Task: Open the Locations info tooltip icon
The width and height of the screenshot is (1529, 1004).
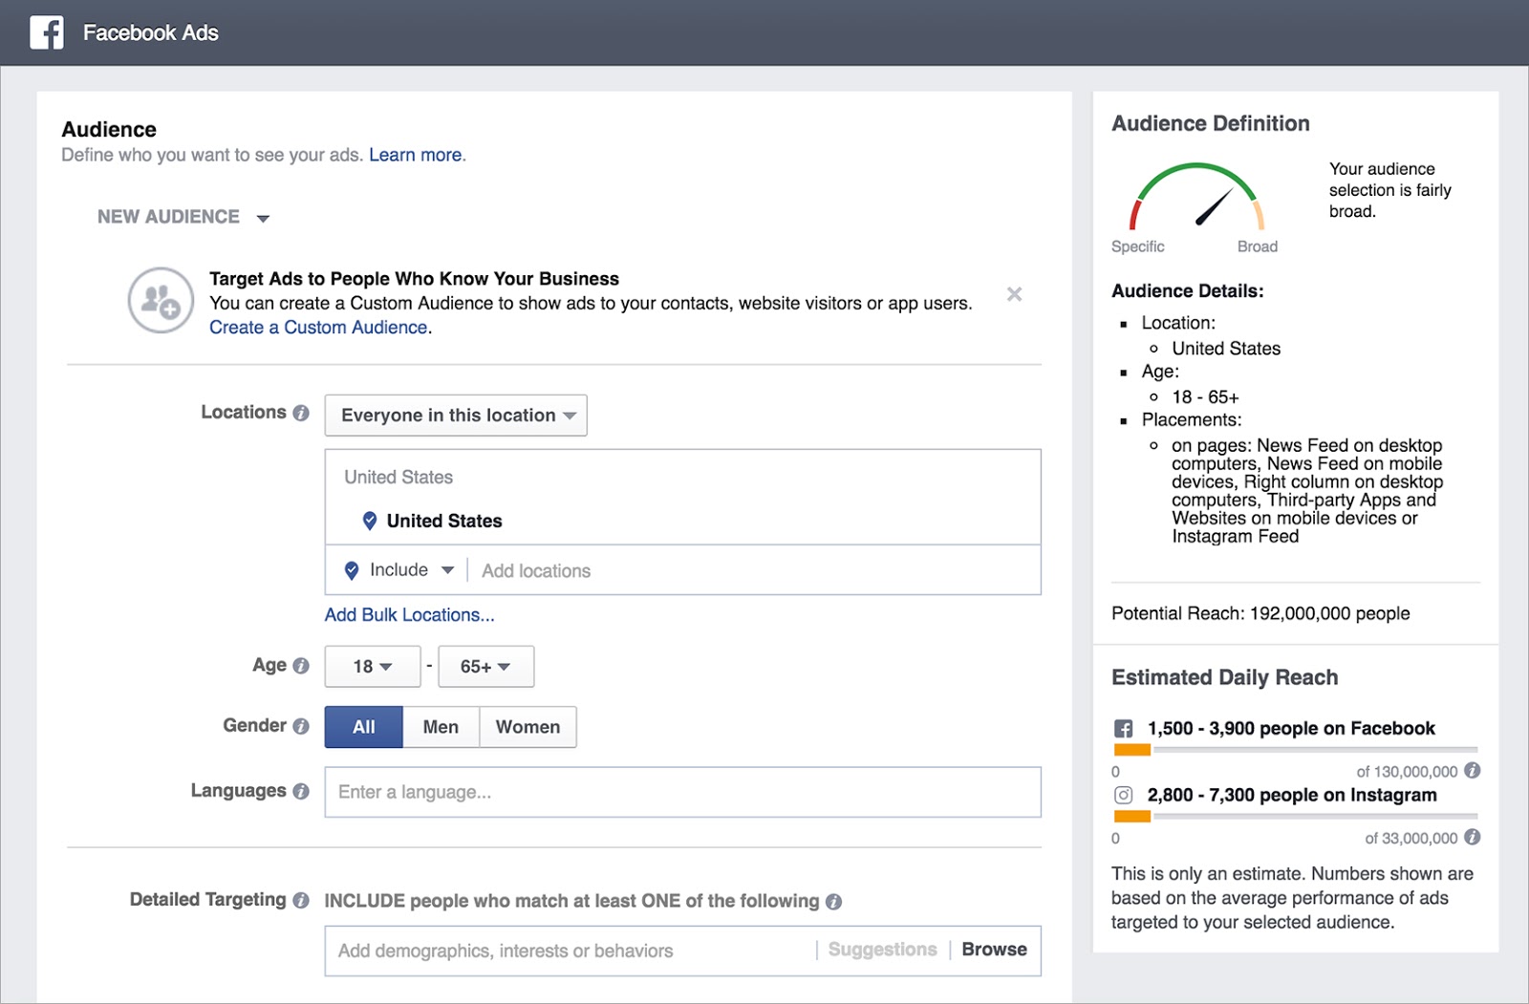Action: click(301, 413)
